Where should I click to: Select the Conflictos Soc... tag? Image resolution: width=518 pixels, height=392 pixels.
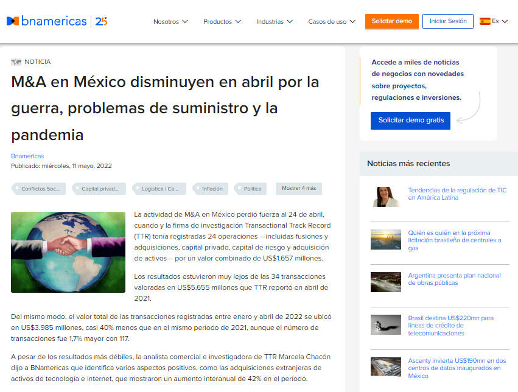pos(39,189)
